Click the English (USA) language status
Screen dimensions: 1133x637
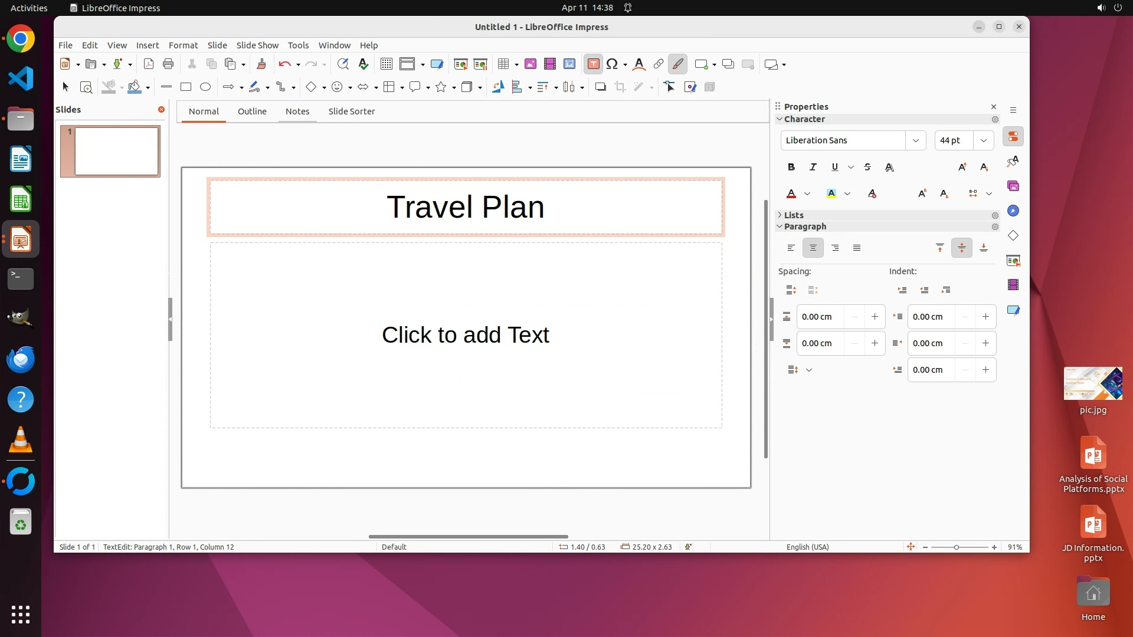[x=807, y=547]
